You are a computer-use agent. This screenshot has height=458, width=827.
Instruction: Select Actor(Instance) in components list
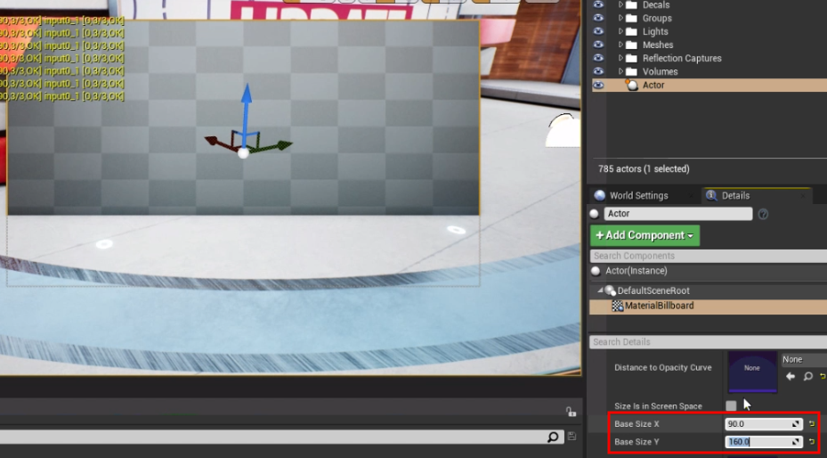point(636,271)
